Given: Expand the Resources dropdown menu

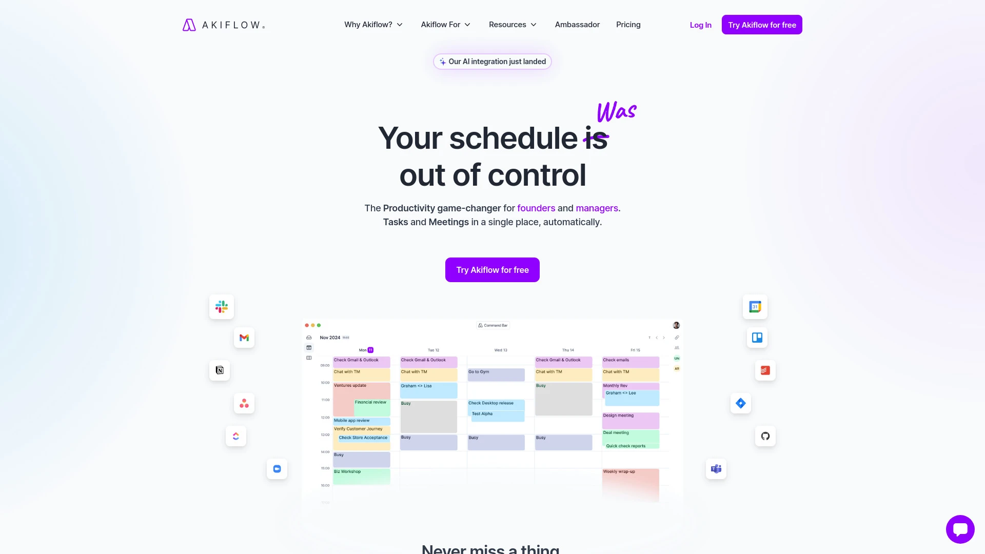Looking at the screenshot, I should tap(512, 24).
